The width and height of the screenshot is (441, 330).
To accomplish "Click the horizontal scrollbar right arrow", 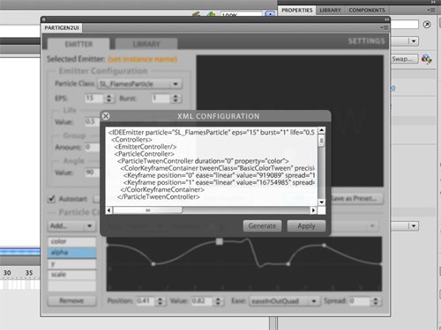I will [313, 210].
